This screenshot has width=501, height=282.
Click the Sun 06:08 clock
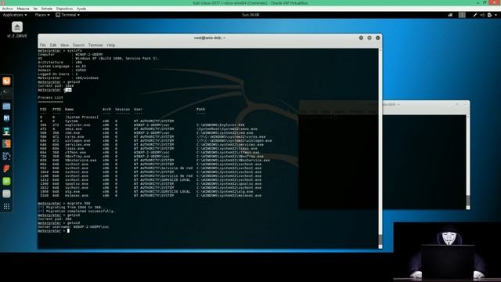[250, 15]
